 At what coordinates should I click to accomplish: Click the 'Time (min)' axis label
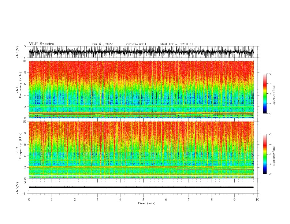tap(146, 203)
